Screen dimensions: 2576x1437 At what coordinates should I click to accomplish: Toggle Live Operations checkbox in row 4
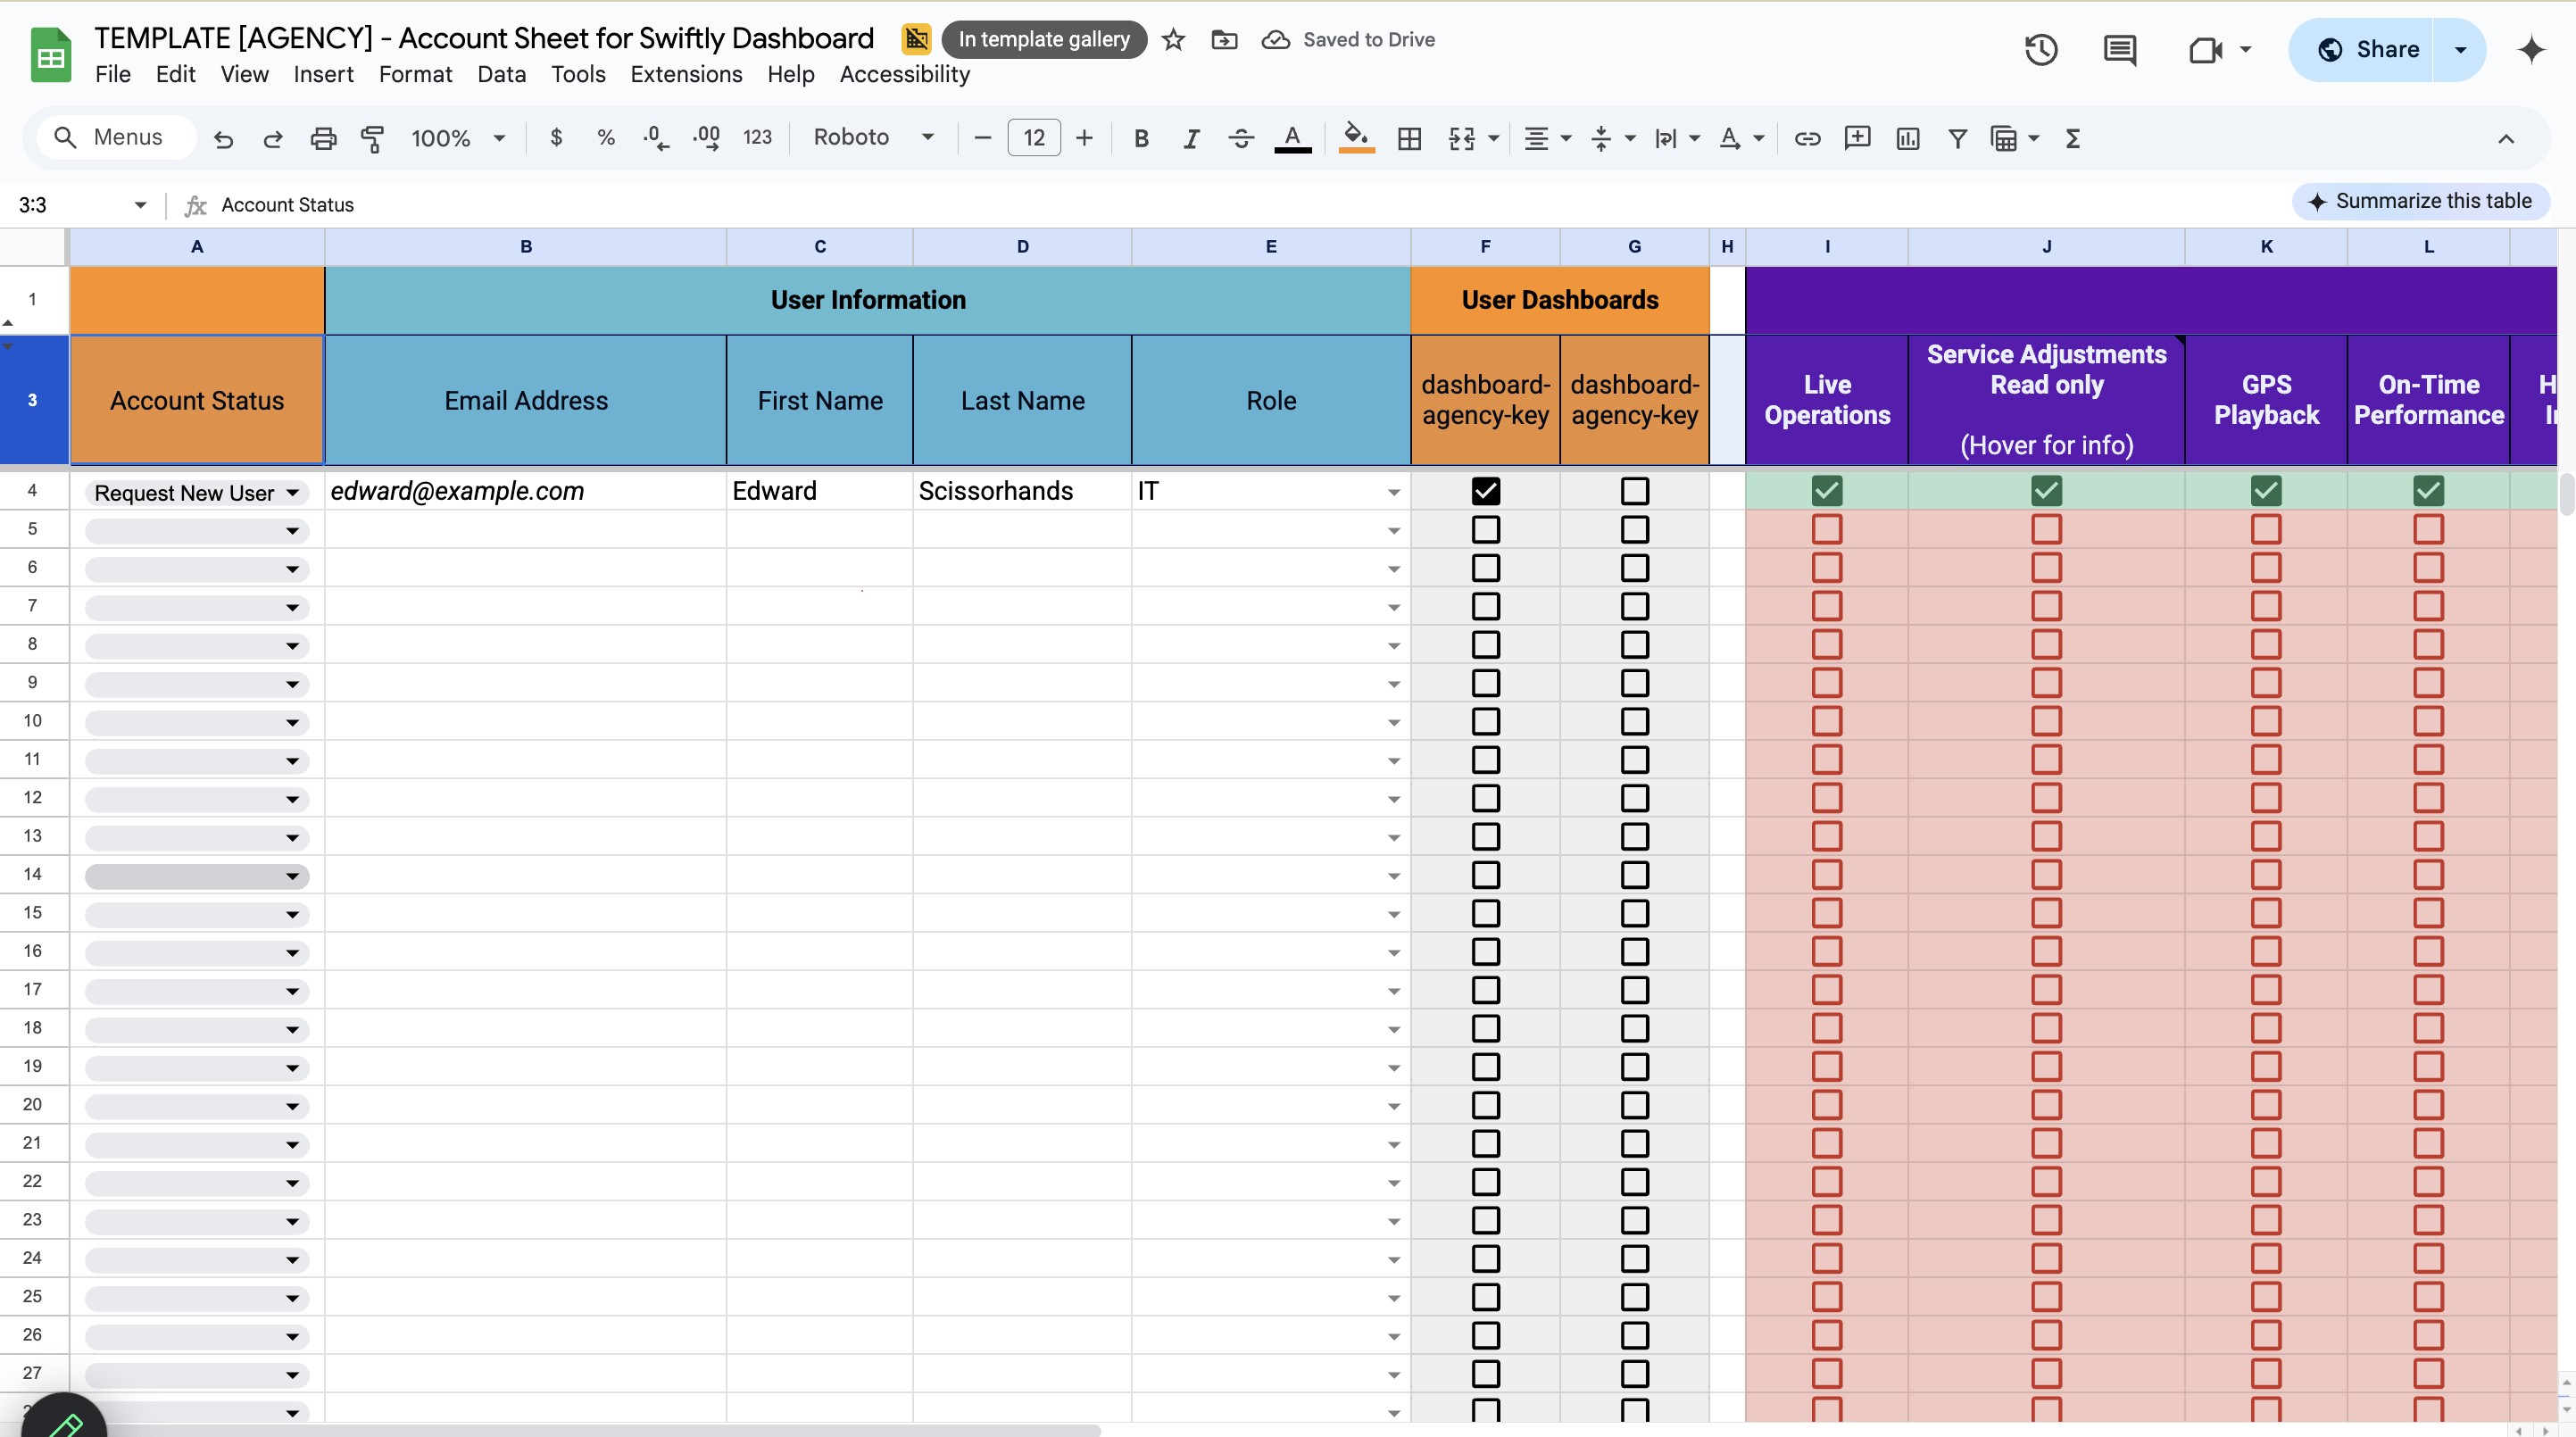[1826, 491]
